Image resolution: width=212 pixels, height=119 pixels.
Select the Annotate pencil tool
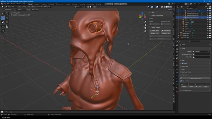(3, 26)
